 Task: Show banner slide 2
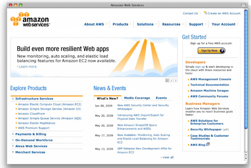(x=171, y=81)
